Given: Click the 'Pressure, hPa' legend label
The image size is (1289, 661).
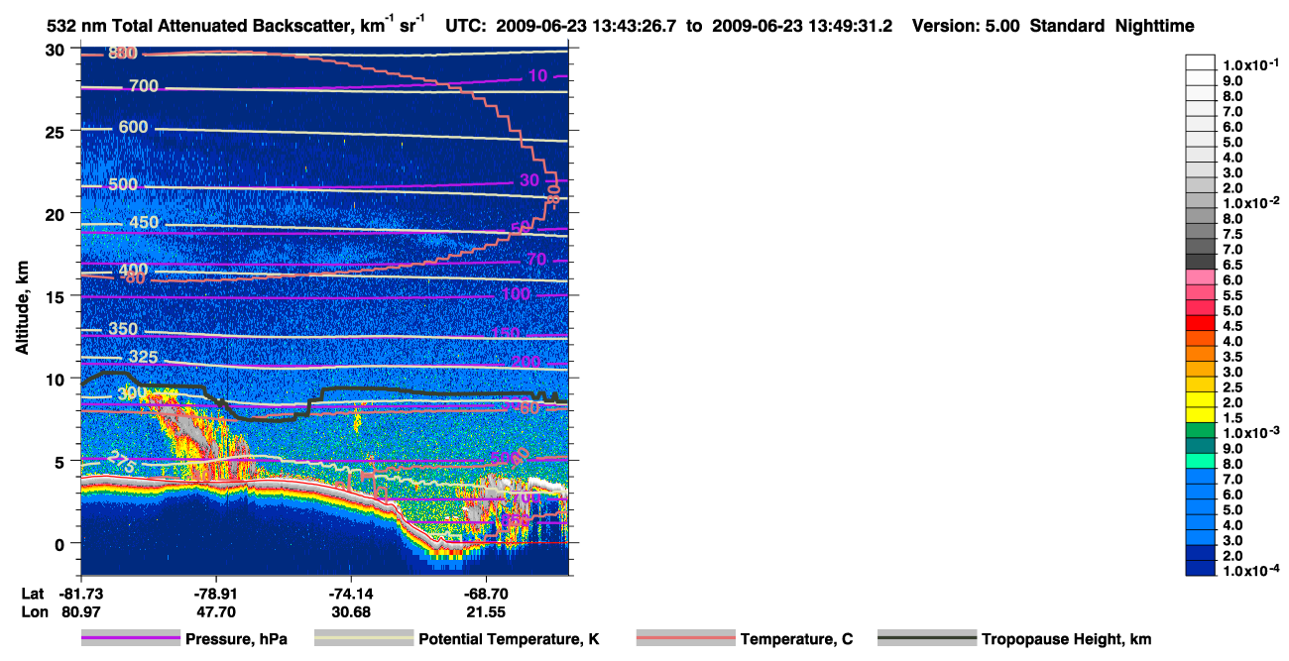Looking at the screenshot, I should coord(236,639).
